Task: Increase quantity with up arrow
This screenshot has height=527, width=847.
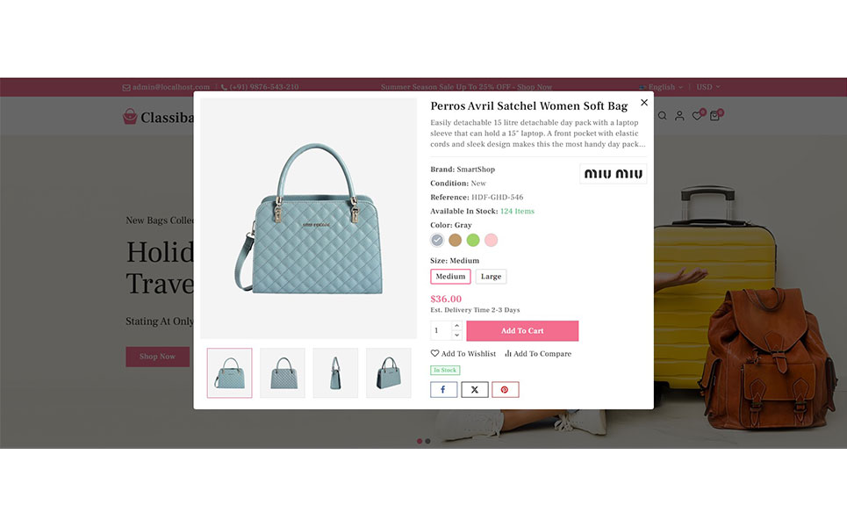Action: coord(456,325)
